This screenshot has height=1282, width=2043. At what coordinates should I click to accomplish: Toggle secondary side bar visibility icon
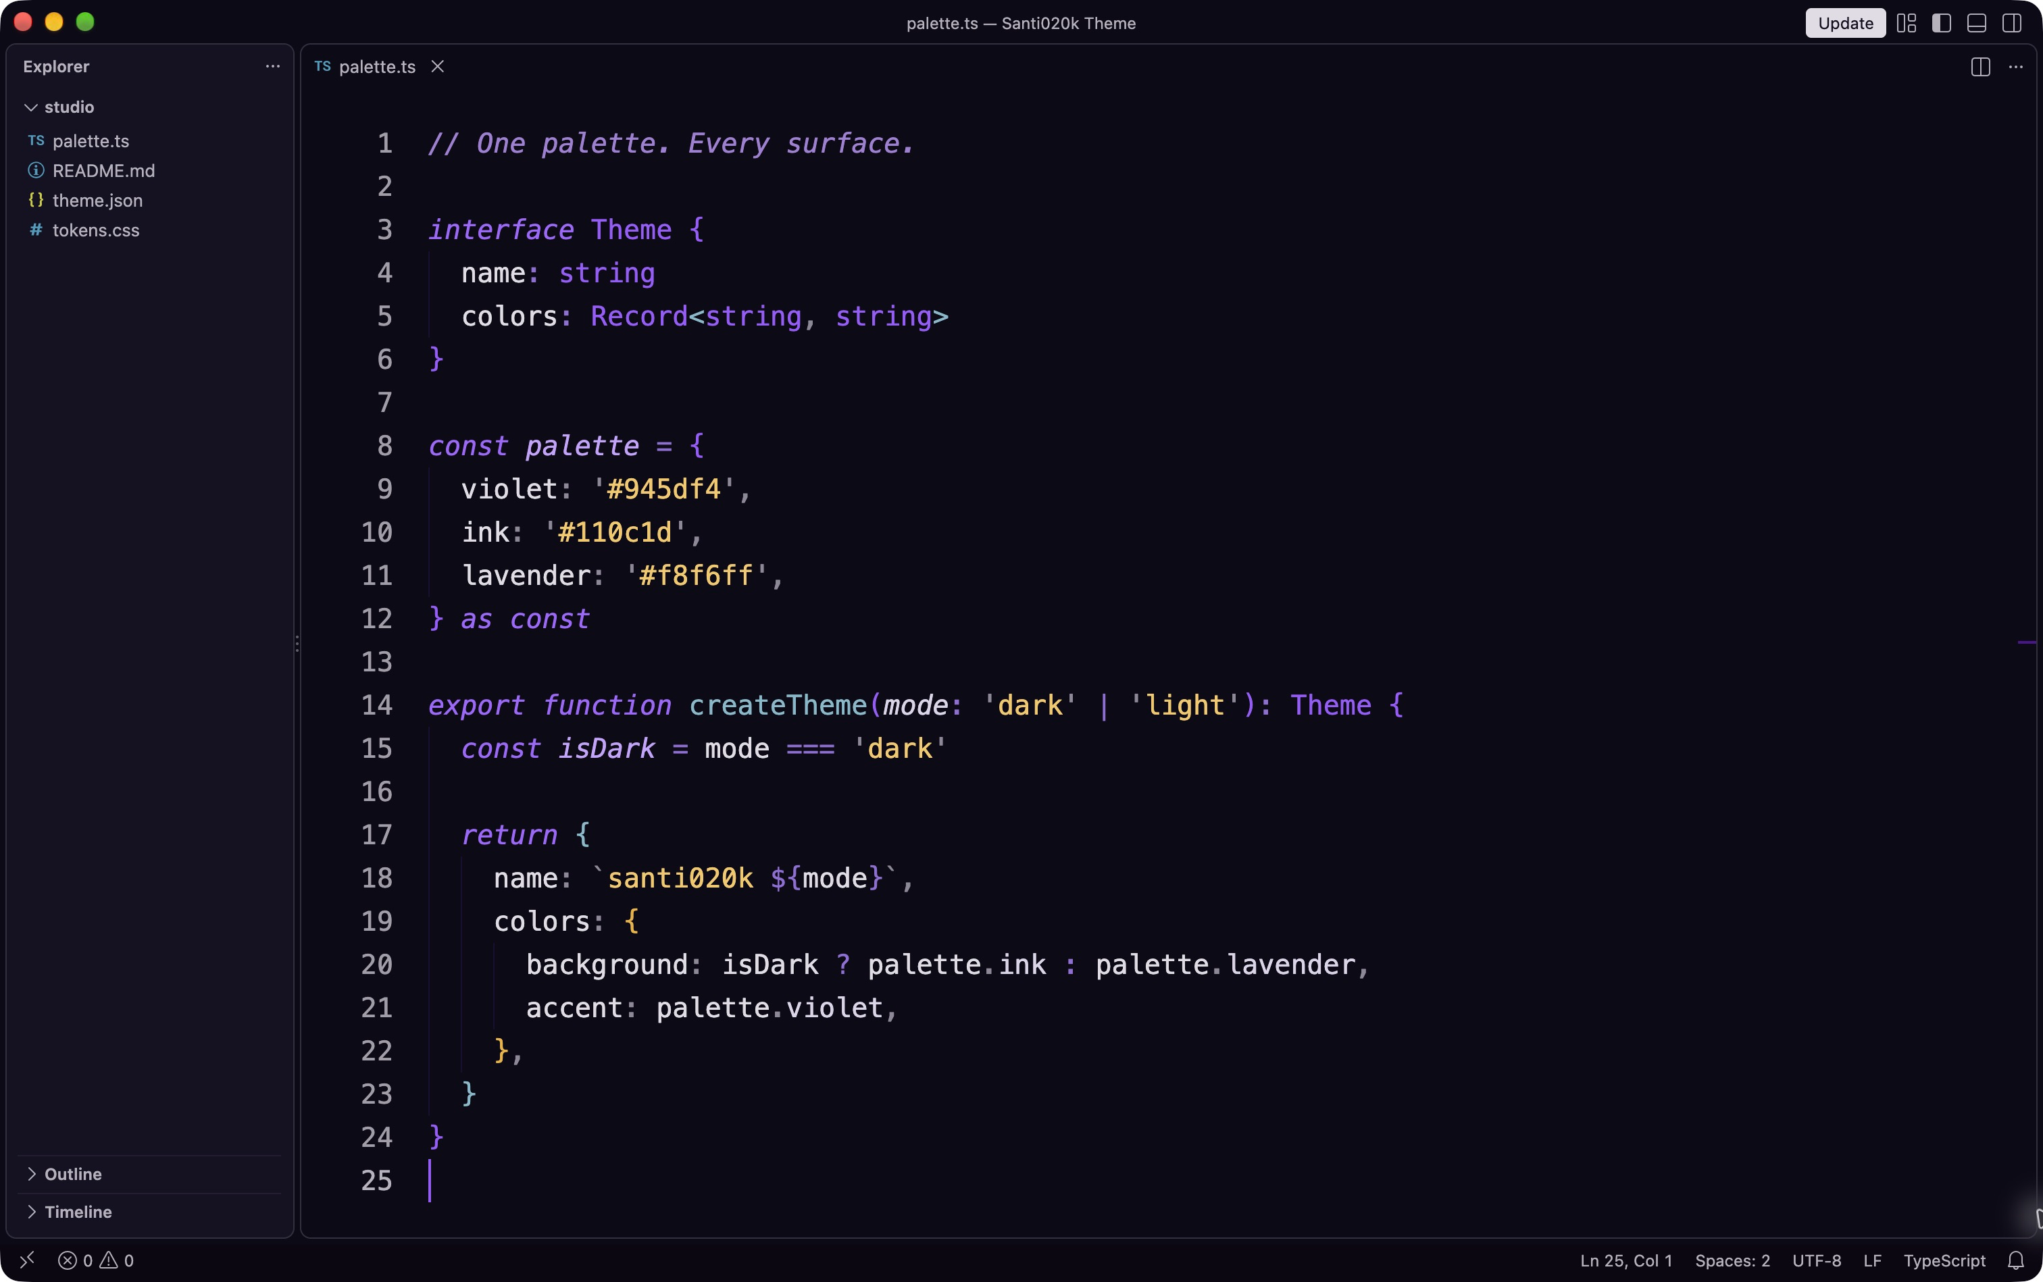tap(2012, 23)
